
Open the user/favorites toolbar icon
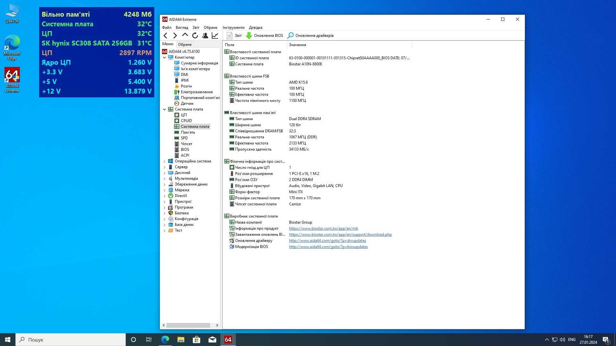click(205, 36)
